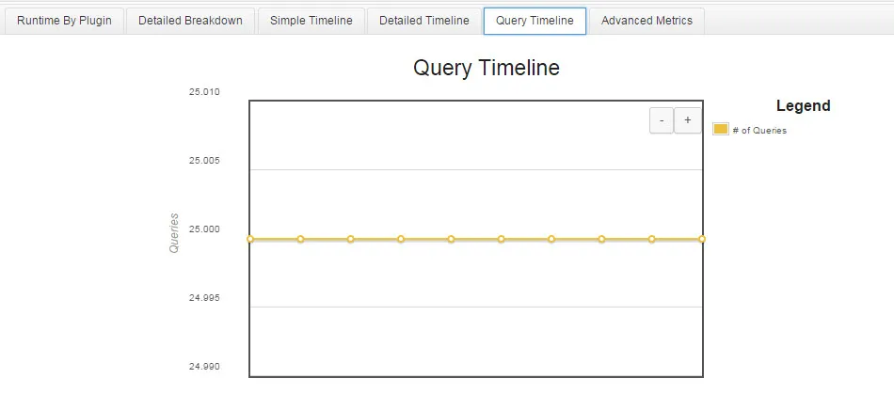Select the sixth data point on the line
The image size is (894, 410).
point(502,239)
